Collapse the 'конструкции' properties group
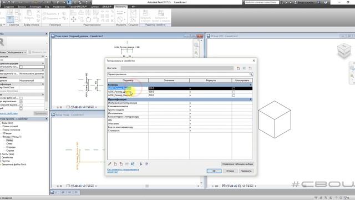The height and width of the screenshot is (200, 355). (43, 63)
